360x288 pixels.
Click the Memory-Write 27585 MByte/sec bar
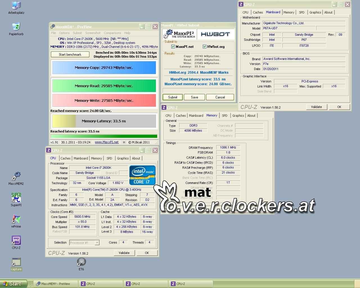tap(104, 100)
